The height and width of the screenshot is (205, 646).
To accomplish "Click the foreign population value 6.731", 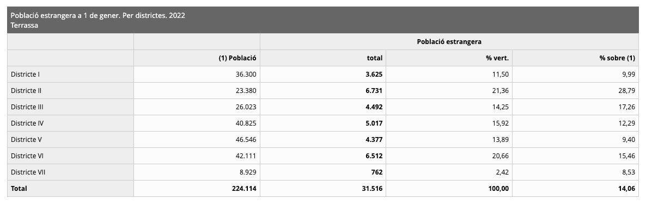I will tap(374, 91).
